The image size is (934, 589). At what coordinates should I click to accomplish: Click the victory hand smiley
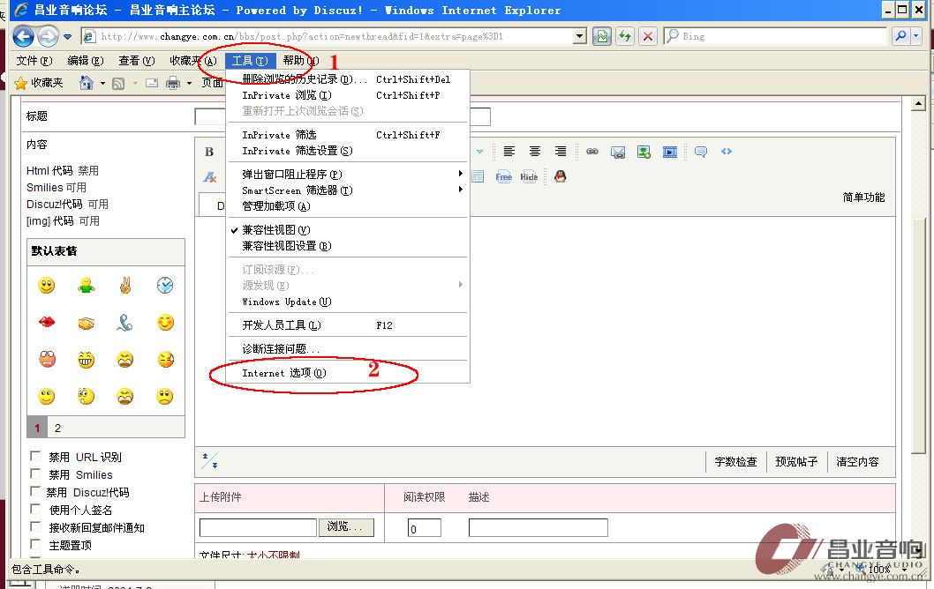(125, 287)
